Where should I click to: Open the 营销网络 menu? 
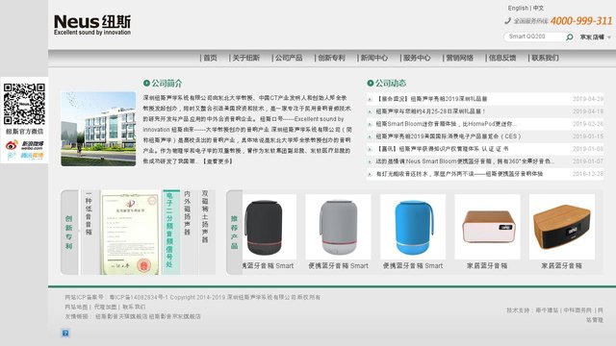pos(460,58)
